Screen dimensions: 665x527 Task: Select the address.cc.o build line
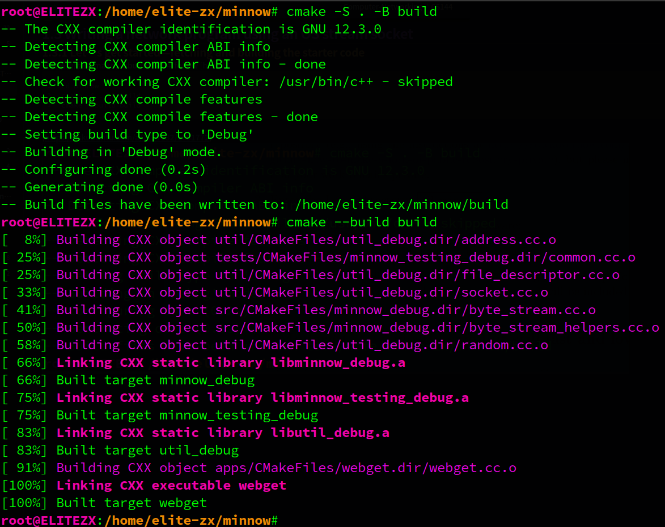278,240
